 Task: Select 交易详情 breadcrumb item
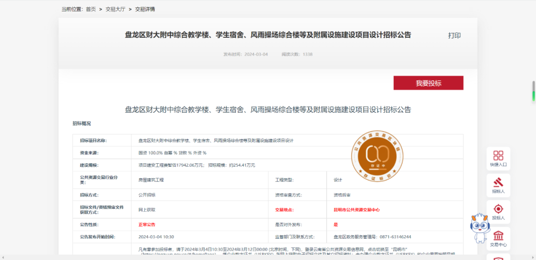coord(145,9)
